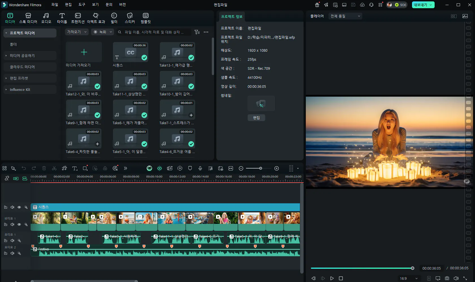This screenshot has height=282, width=475.
Task: Open the 스티커 (Stickers) panel
Action: tap(130, 18)
